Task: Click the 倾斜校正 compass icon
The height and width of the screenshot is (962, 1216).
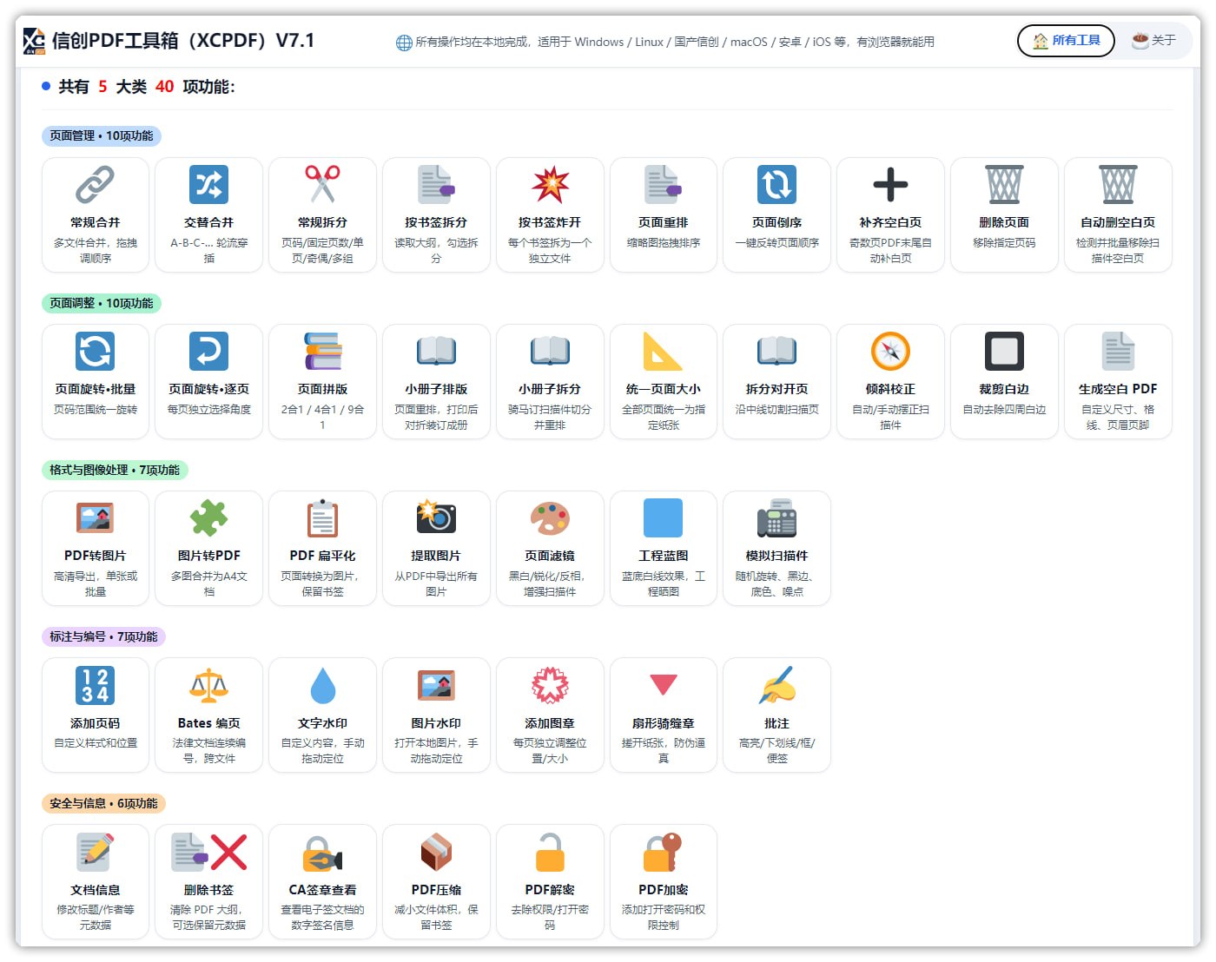Action: (890, 352)
